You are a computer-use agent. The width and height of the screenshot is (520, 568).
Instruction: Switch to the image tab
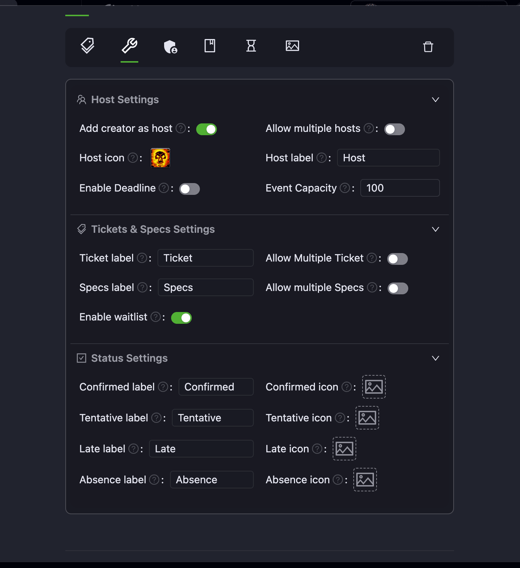pos(292,46)
